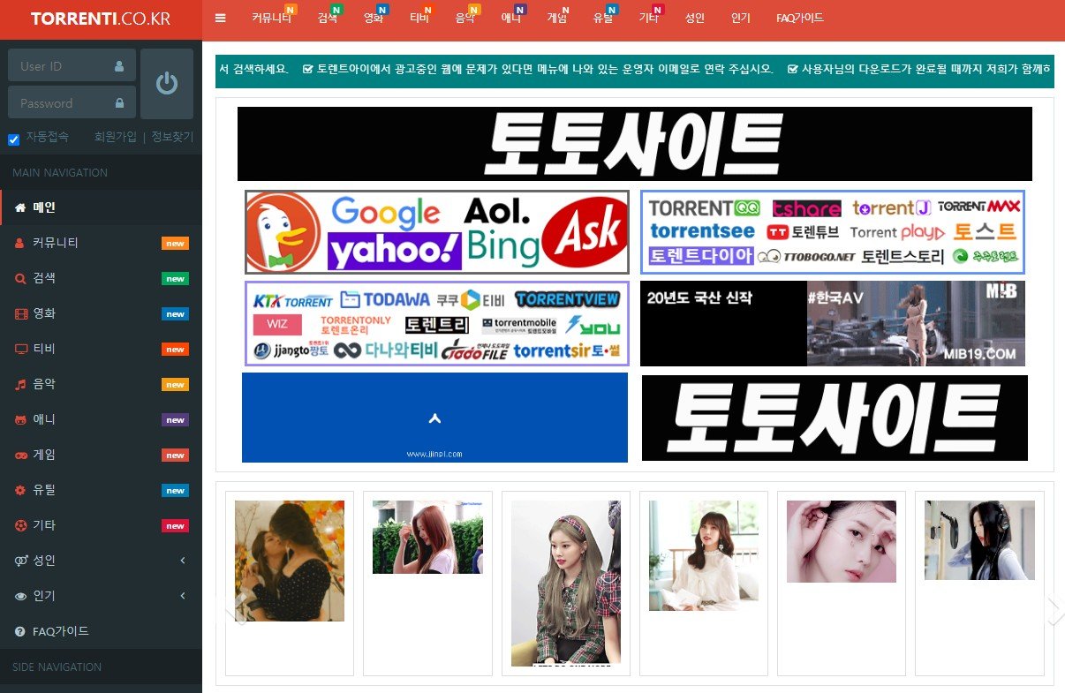This screenshot has width=1065, height=693.
Task: Show next thumbnails with right carousel arrow
Action: pos(1055,611)
